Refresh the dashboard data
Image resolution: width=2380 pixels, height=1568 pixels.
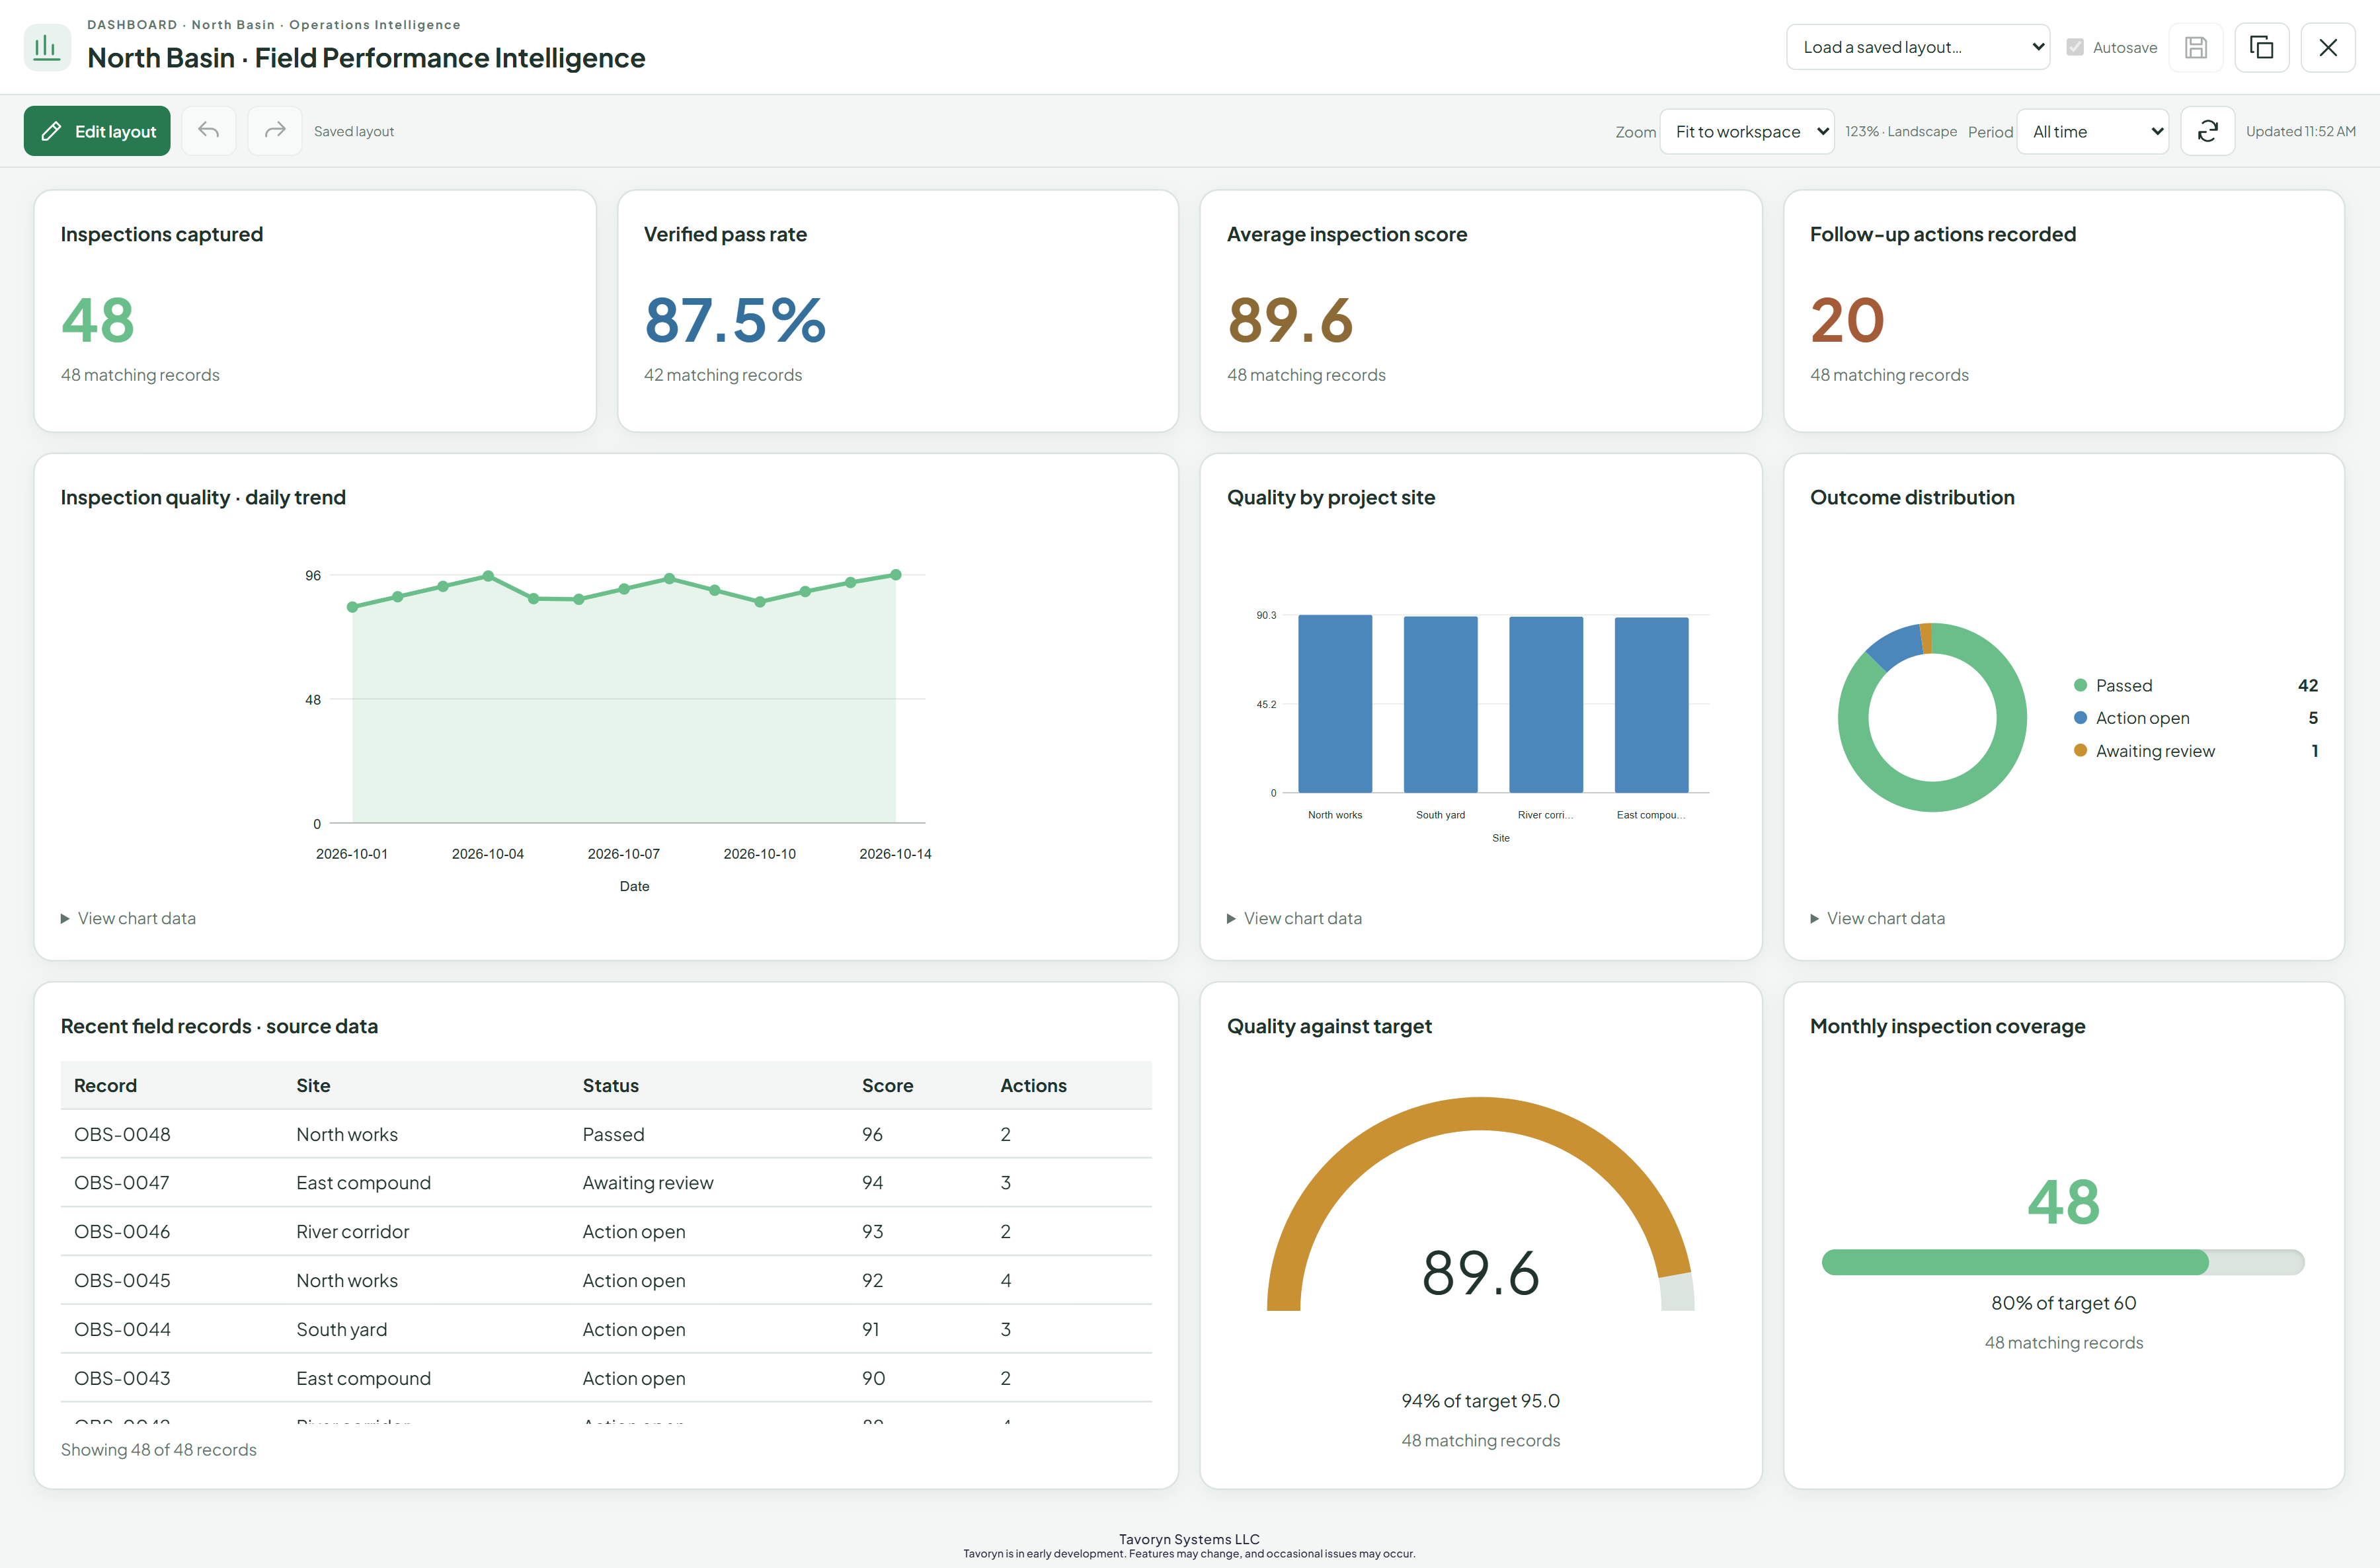click(x=2207, y=131)
